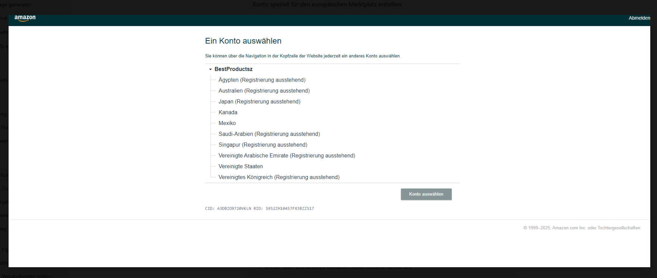Choose the Mexiko marketplace
Screen dimensions: 657x278
227,123
